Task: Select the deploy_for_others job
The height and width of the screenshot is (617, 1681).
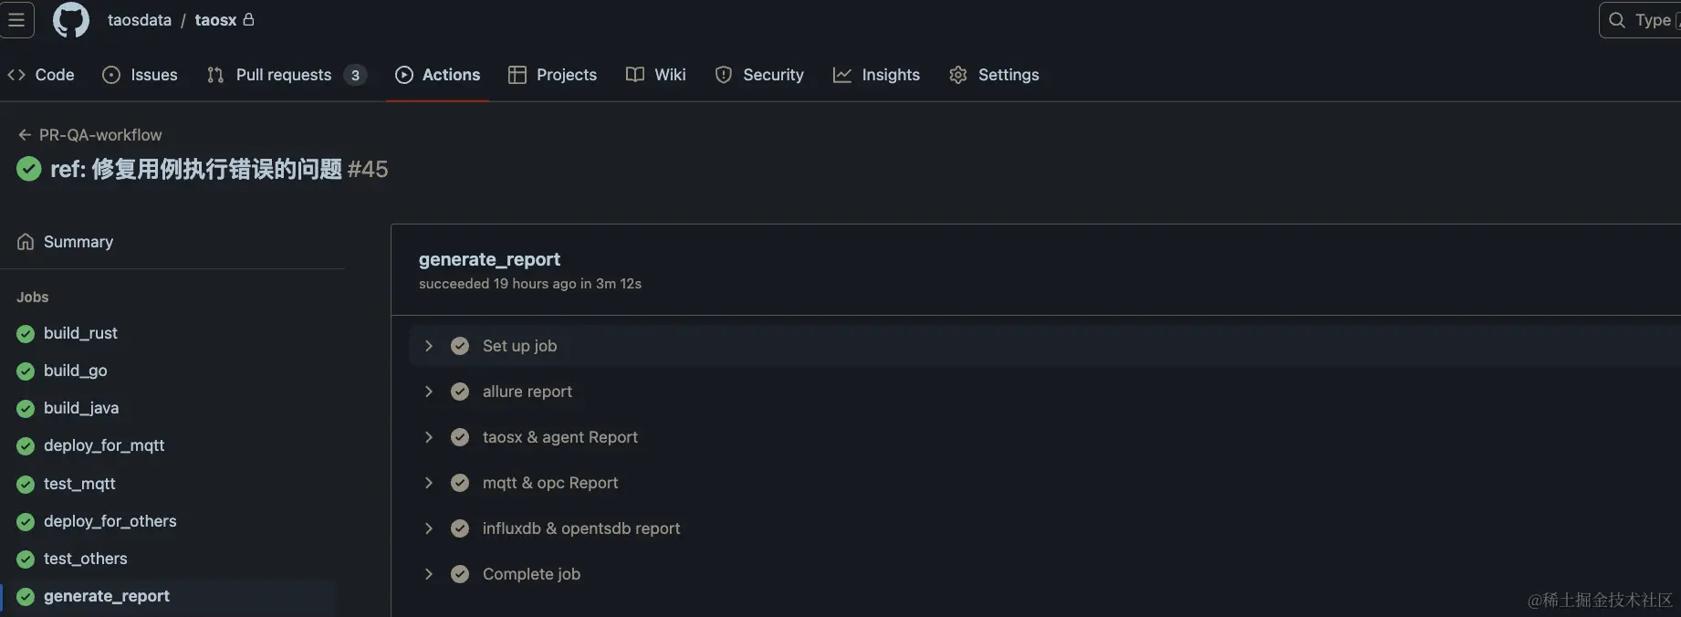Action: tap(110, 521)
